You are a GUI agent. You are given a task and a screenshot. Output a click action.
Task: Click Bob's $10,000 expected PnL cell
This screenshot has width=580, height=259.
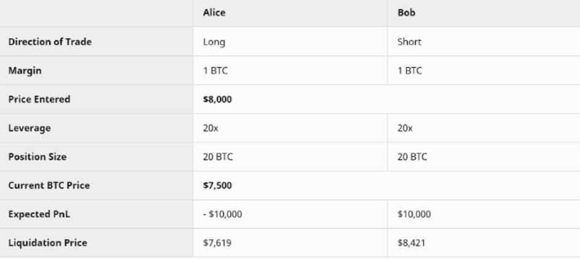(x=415, y=214)
